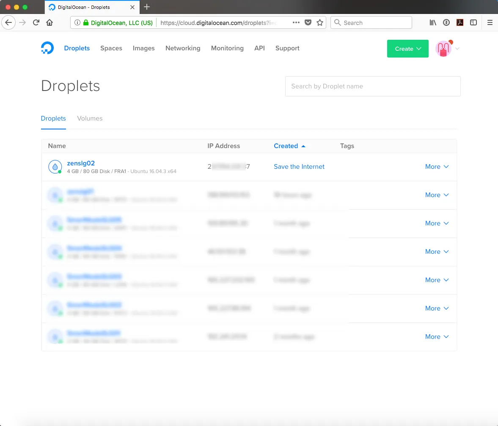This screenshot has height=426, width=498.
Task: Open Droplets in the top navigation
Action: click(77, 48)
